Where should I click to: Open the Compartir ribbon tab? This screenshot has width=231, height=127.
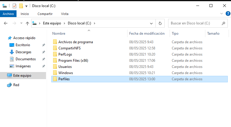45,14
